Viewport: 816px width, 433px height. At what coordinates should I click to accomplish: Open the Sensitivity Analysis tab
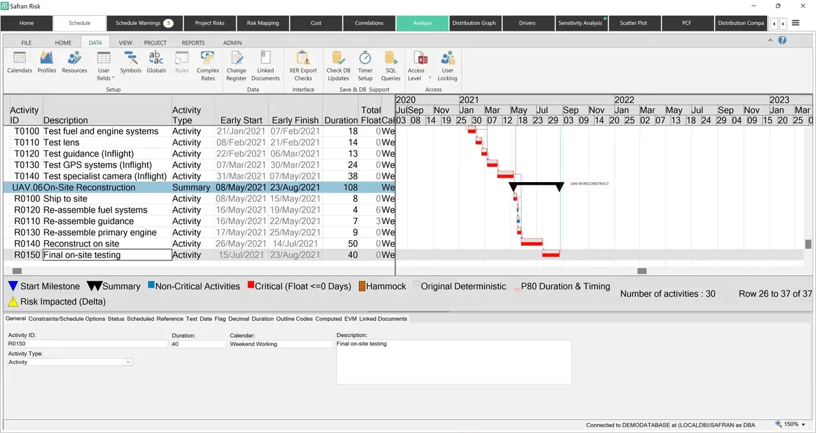[580, 23]
